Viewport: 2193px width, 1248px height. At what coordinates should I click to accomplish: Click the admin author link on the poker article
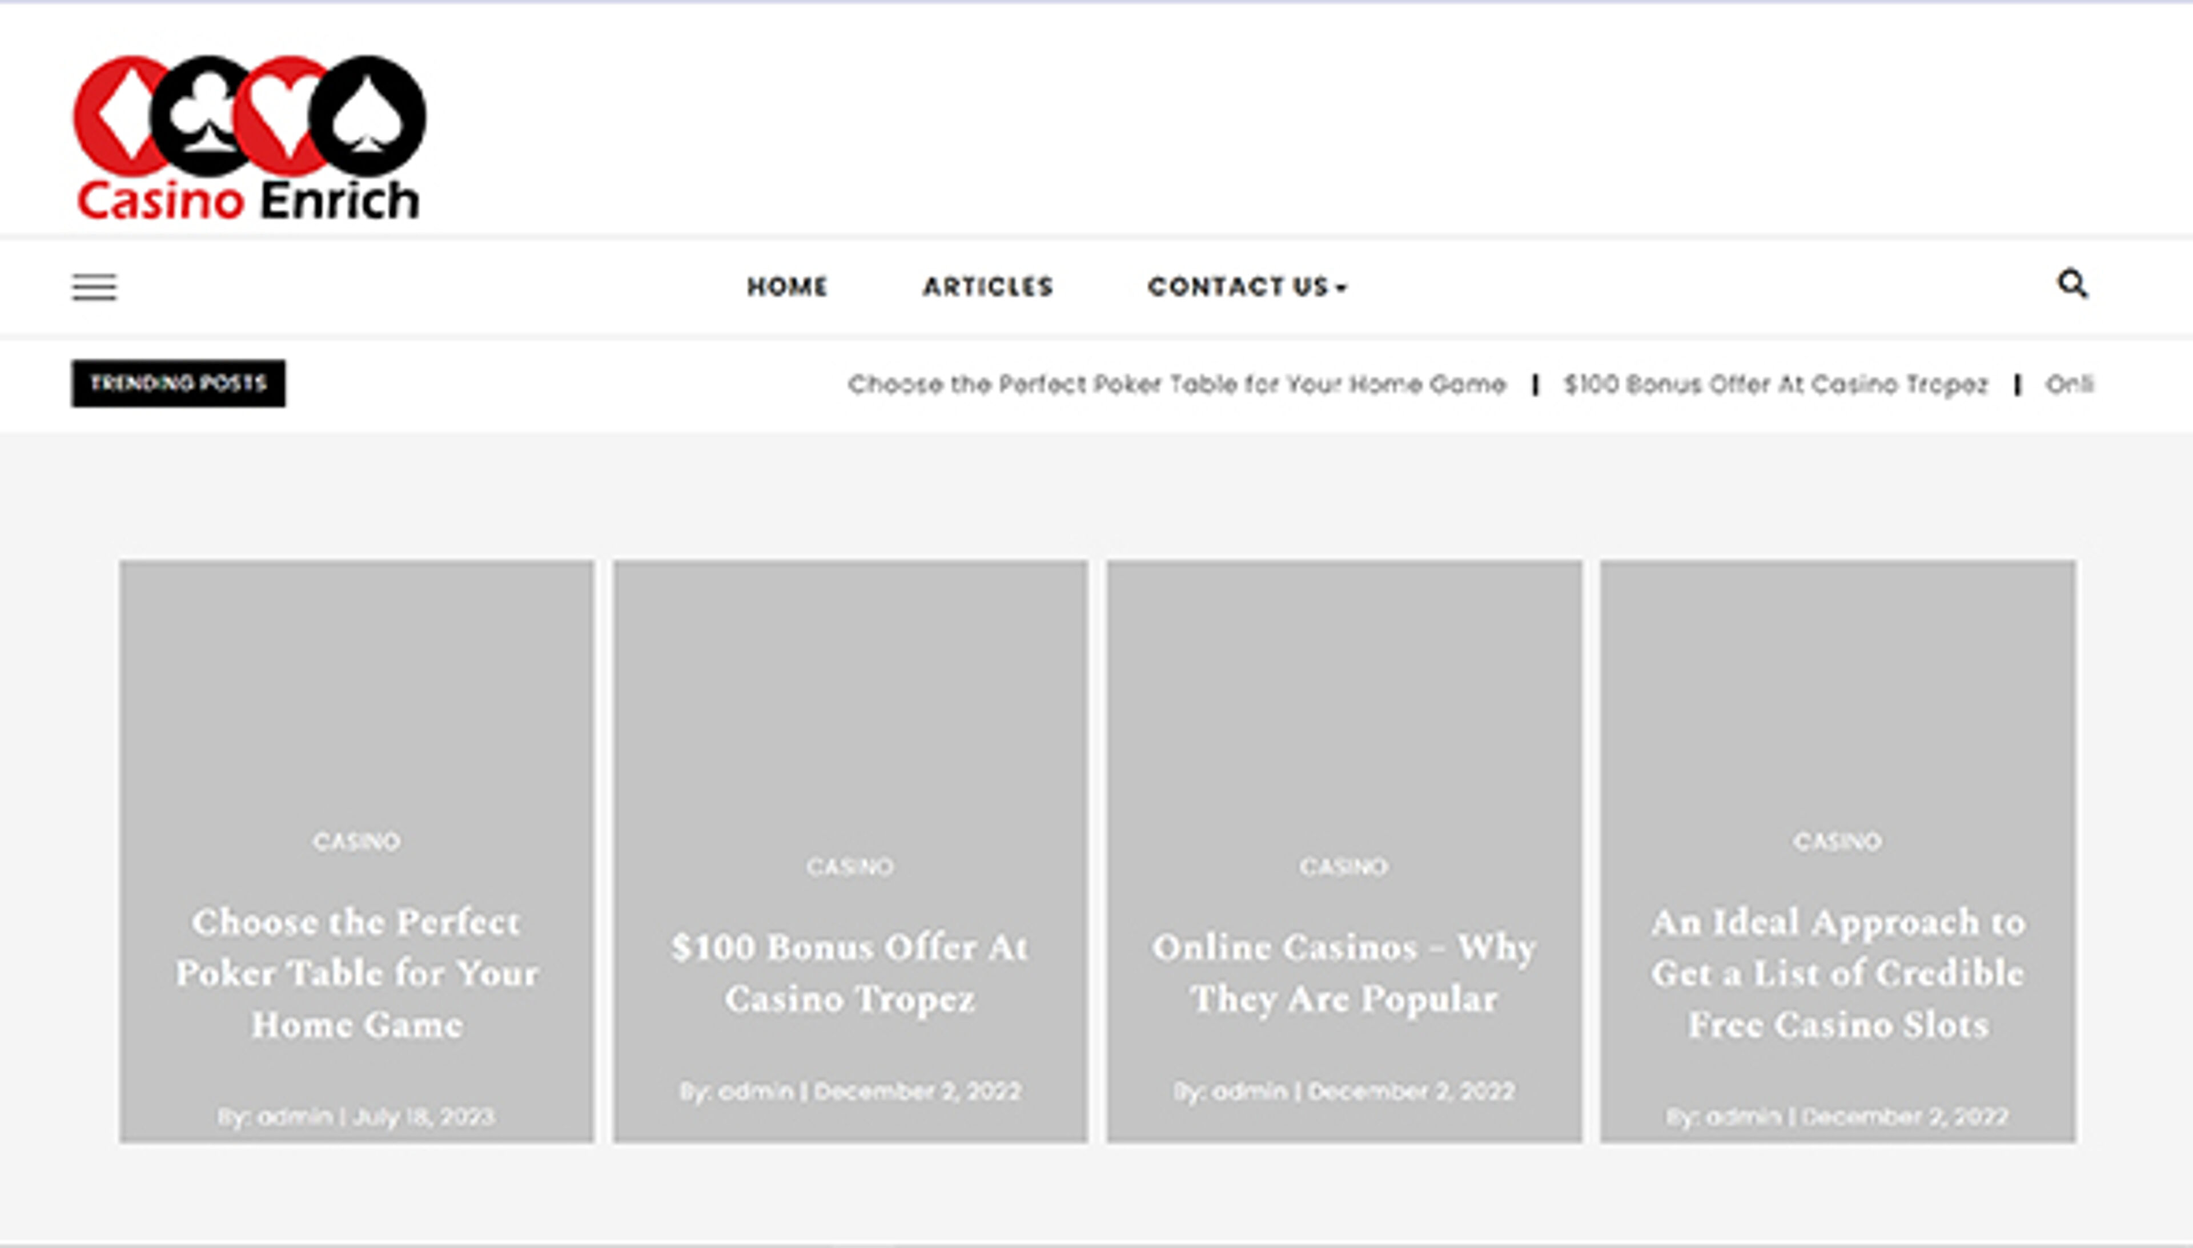tap(292, 1117)
